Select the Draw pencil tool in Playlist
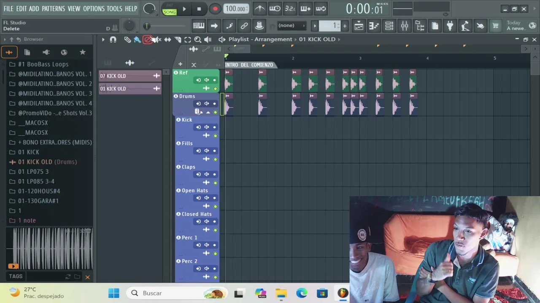Image resolution: width=540 pixels, height=303 pixels. tap(127, 40)
